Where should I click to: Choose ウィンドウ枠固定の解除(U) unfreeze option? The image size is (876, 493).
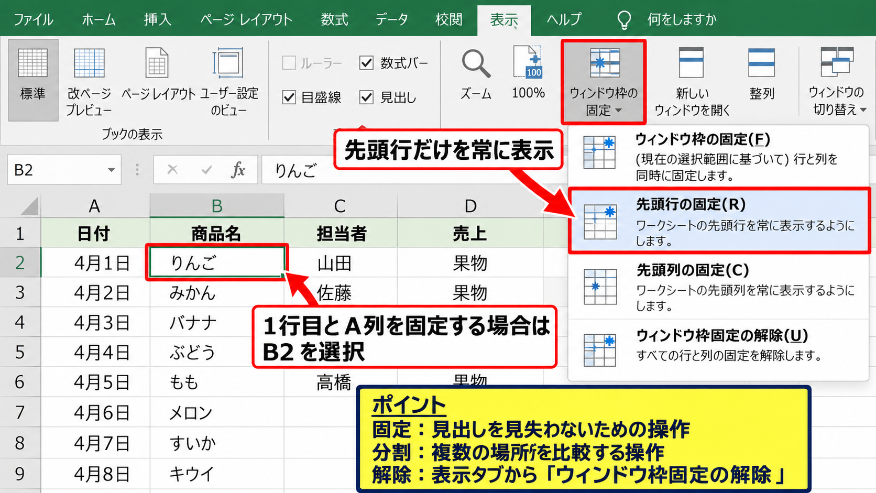(718, 348)
